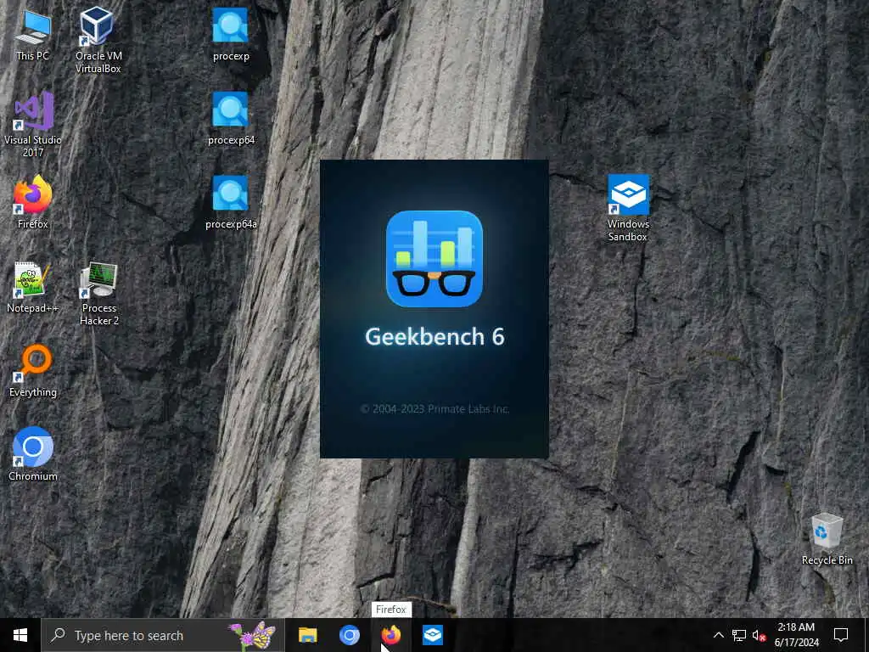The height and width of the screenshot is (652, 869).
Task: Select the Chromium desktop shortcut
Action: point(33,454)
